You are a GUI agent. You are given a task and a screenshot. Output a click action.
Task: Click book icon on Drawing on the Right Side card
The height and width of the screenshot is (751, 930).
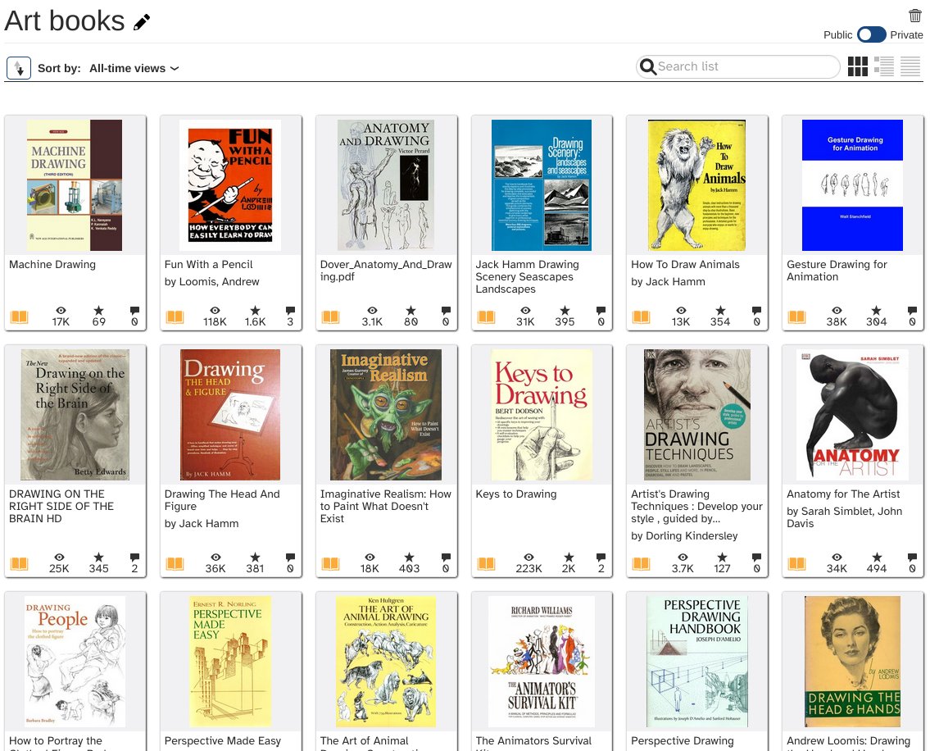[x=20, y=562]
